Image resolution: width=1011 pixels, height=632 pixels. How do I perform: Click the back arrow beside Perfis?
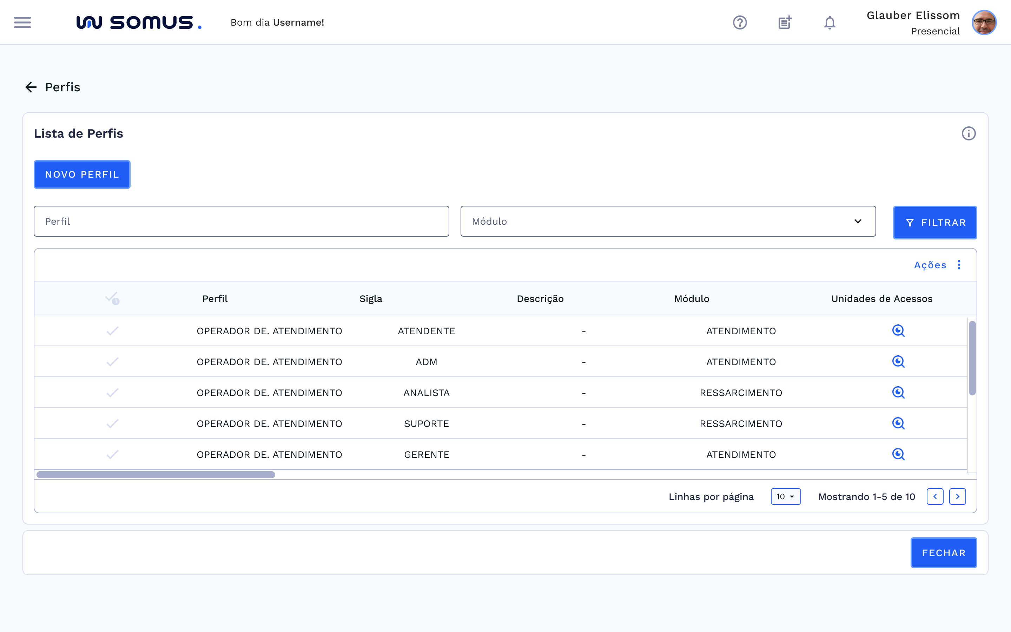click(31, 87)
